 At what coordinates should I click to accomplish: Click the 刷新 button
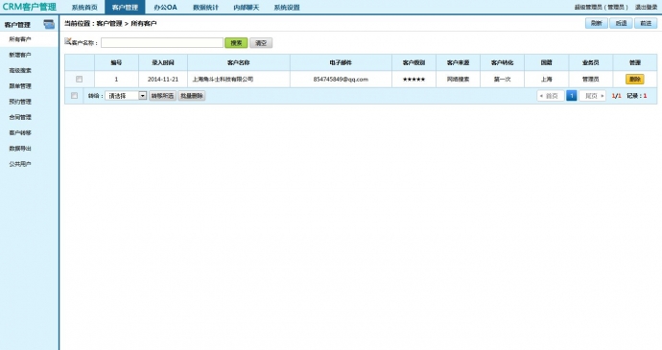(x=596, y=23)
